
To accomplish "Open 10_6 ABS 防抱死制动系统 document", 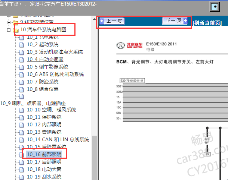I will [x=55, y=75].
